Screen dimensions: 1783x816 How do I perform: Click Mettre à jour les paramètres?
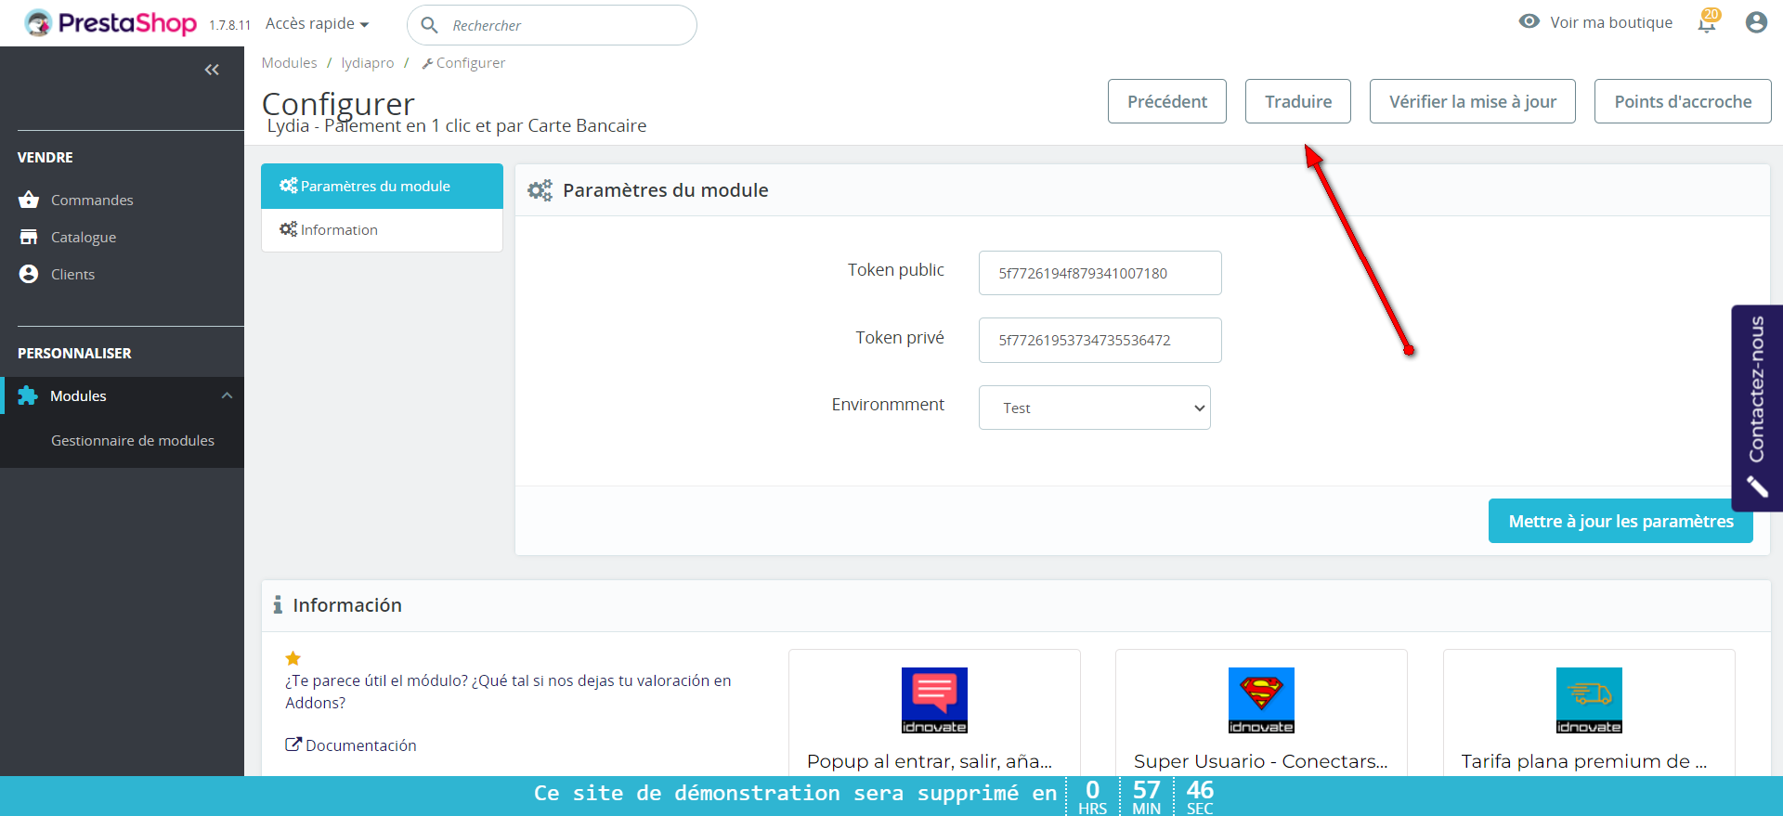tap(1620, 521)
